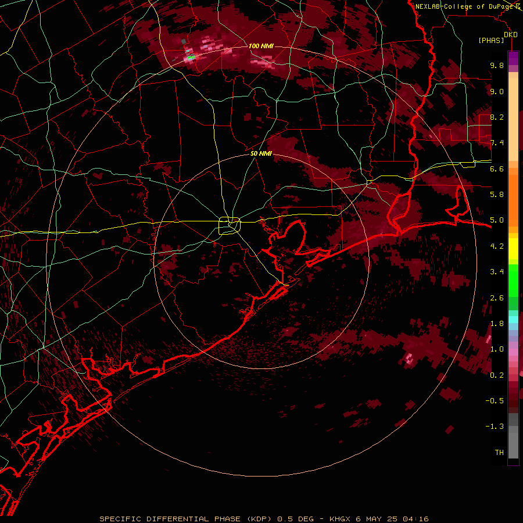The width and height of the screenshot is (523, 523).
Task: Click the 4.2 value on color scale
Action: point(497,246)
